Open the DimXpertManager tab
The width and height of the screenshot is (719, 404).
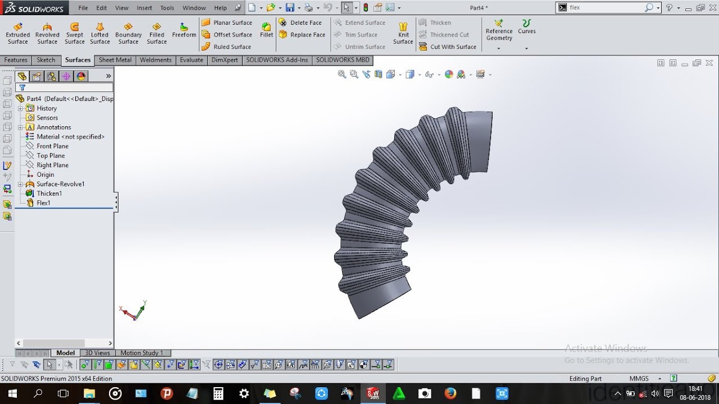(x=66, y=76)
